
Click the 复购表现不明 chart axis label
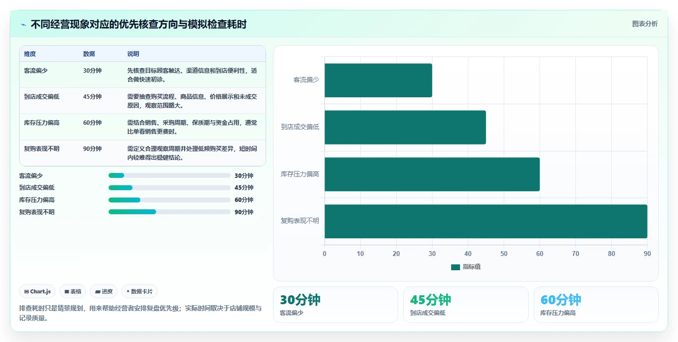(x=300, y=221)
